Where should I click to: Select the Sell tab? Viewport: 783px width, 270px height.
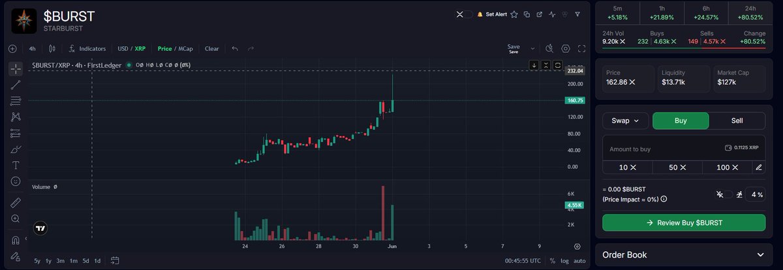(737, 121)
